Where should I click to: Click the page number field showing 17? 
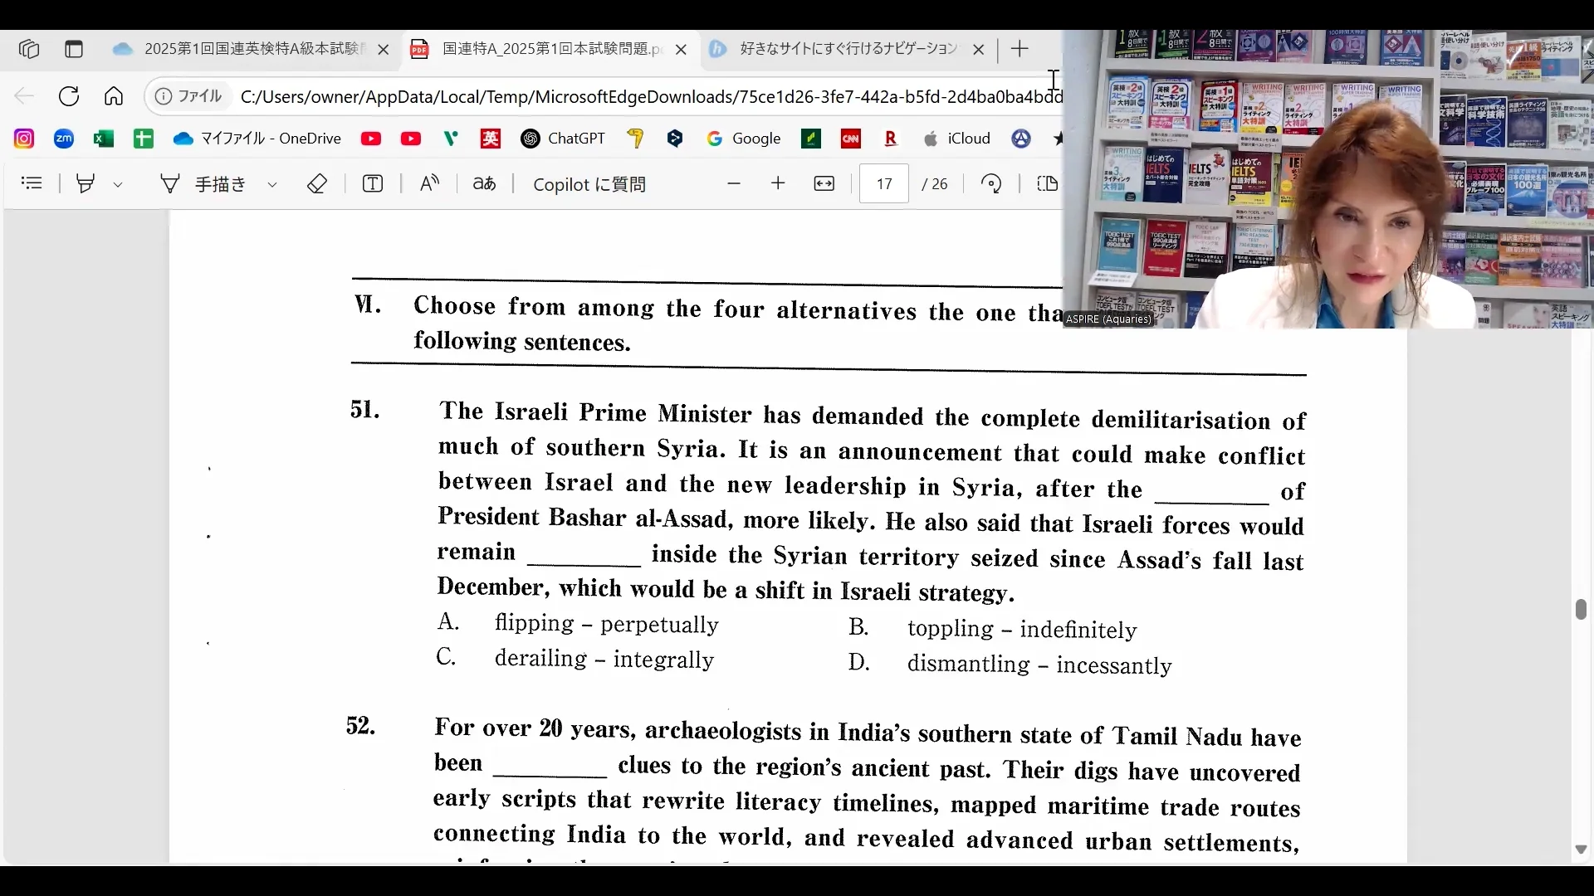click(x=884, y=183)
